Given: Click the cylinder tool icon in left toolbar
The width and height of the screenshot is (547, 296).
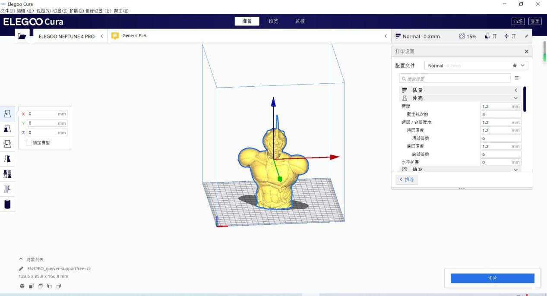Looking at the screenshot, I should pos(7,204).
